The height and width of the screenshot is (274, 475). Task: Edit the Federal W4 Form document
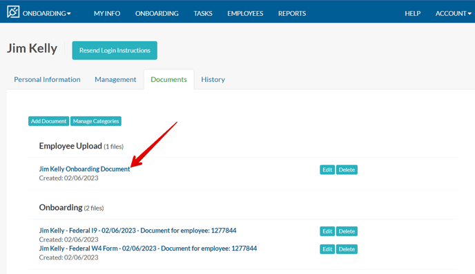point(327,249)
